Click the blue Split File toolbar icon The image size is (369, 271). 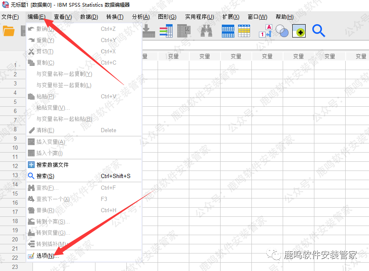pos(228,31)
